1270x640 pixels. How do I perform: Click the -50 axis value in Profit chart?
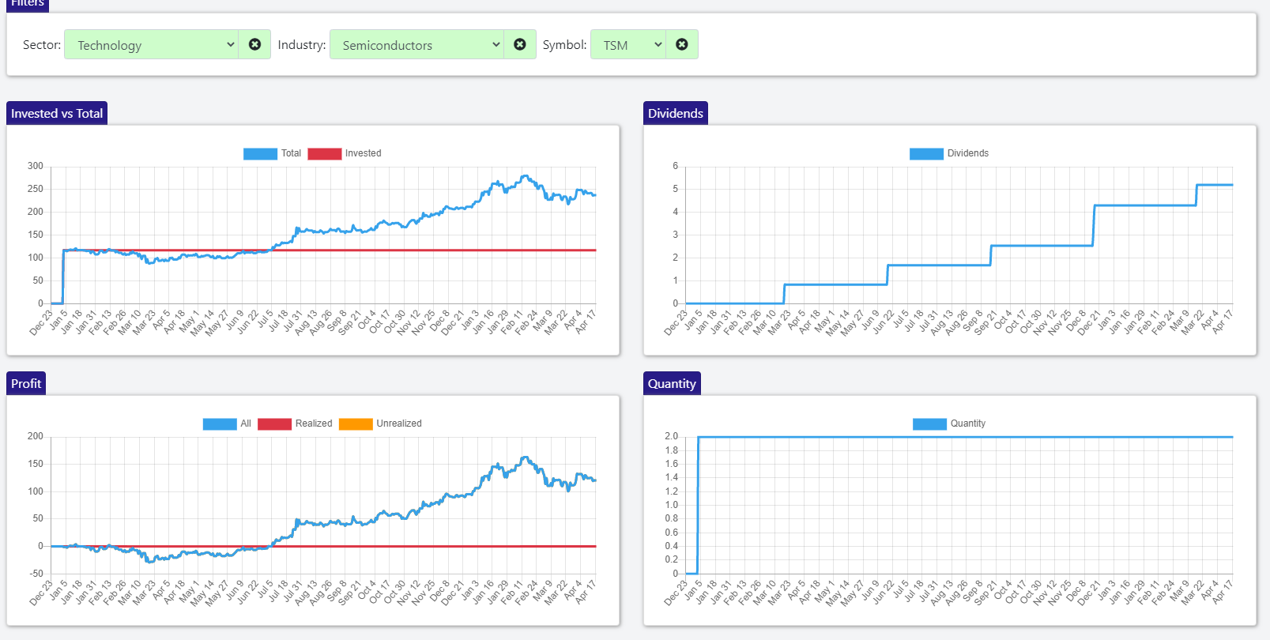coord(35,574)
